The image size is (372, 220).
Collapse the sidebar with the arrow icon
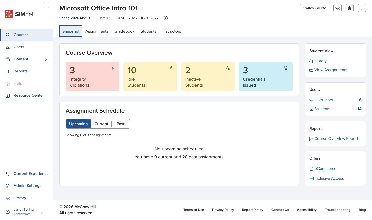[x=46, y=5]
